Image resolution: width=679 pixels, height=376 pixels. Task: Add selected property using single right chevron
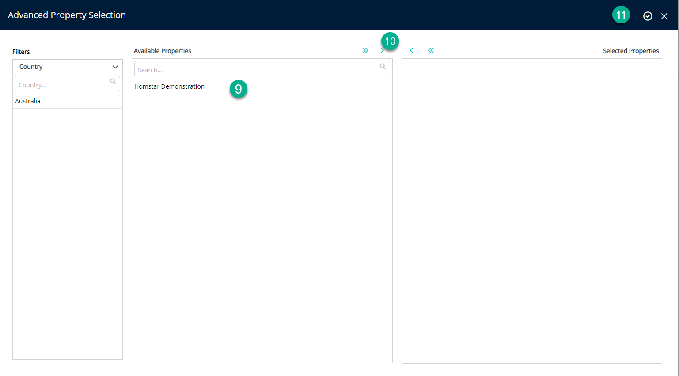382,50
